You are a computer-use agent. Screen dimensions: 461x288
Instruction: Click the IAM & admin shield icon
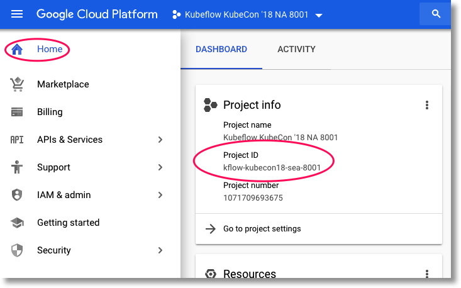tap(17, 195)
